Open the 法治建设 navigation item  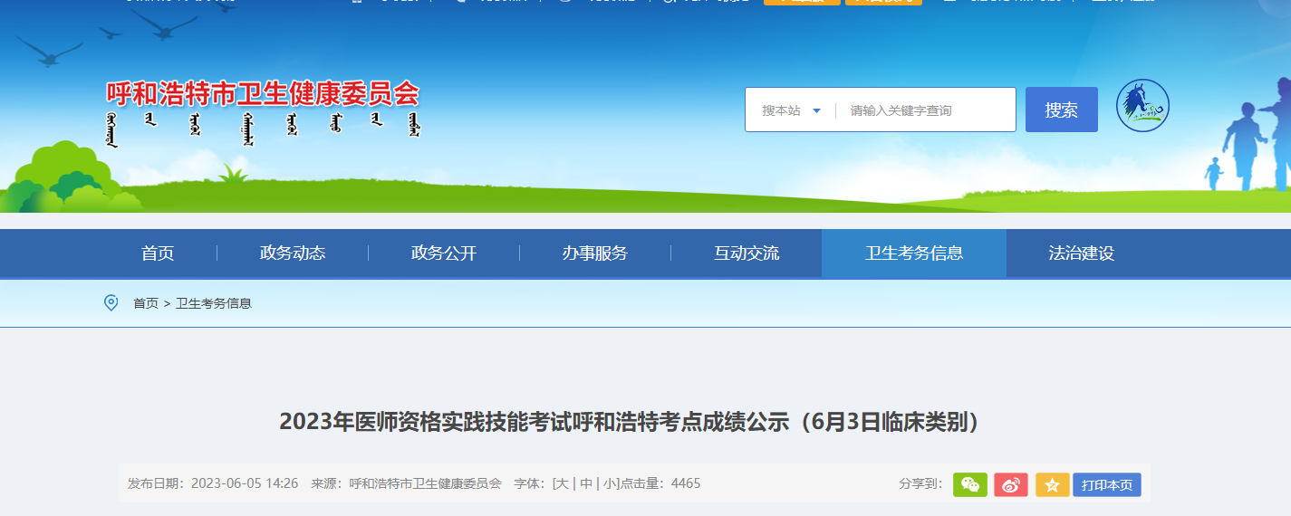click(x=1082, y=253)
